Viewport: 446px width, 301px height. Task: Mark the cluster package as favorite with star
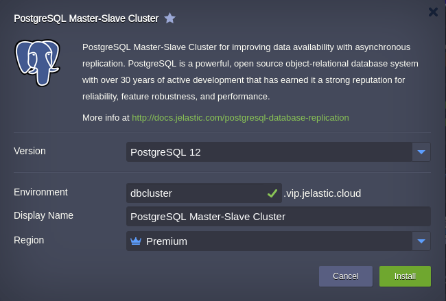click(169, 19)
